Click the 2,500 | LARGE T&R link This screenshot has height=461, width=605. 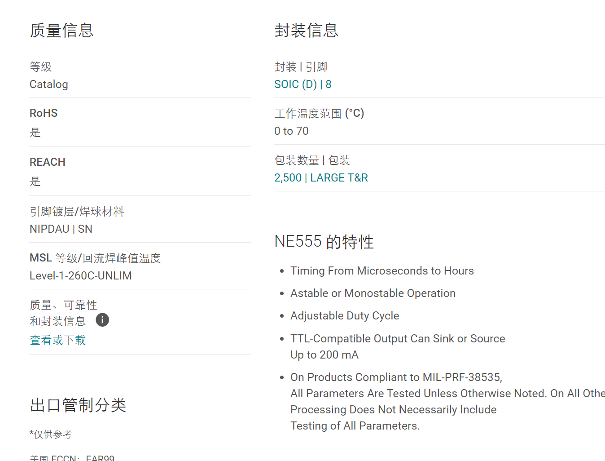point(321,178)
